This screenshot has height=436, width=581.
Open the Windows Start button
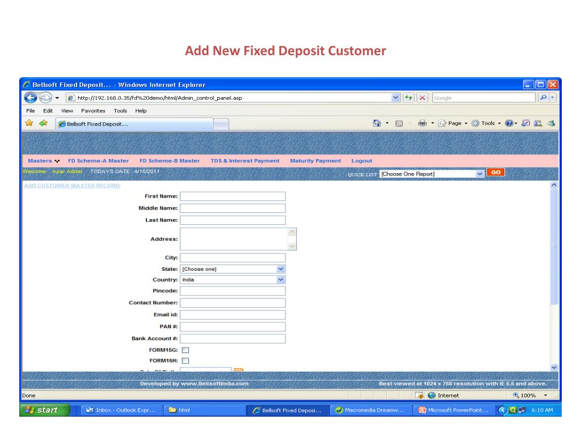[x=44, y=410]
